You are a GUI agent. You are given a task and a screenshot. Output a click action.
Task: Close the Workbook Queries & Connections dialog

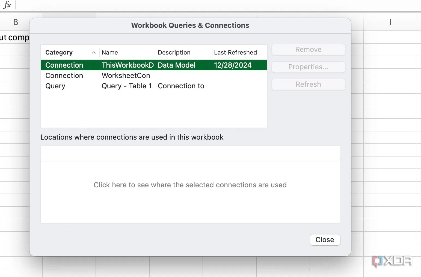point(325,240)
